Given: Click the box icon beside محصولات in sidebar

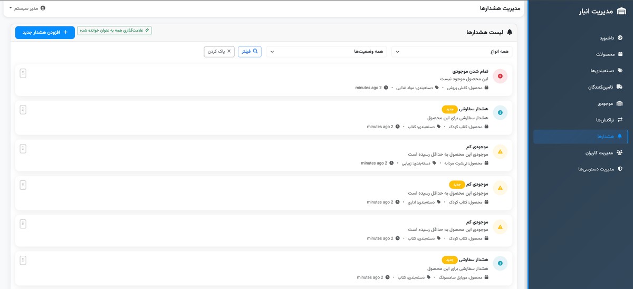Looking at the screenshot, I should tap(620, 54).
